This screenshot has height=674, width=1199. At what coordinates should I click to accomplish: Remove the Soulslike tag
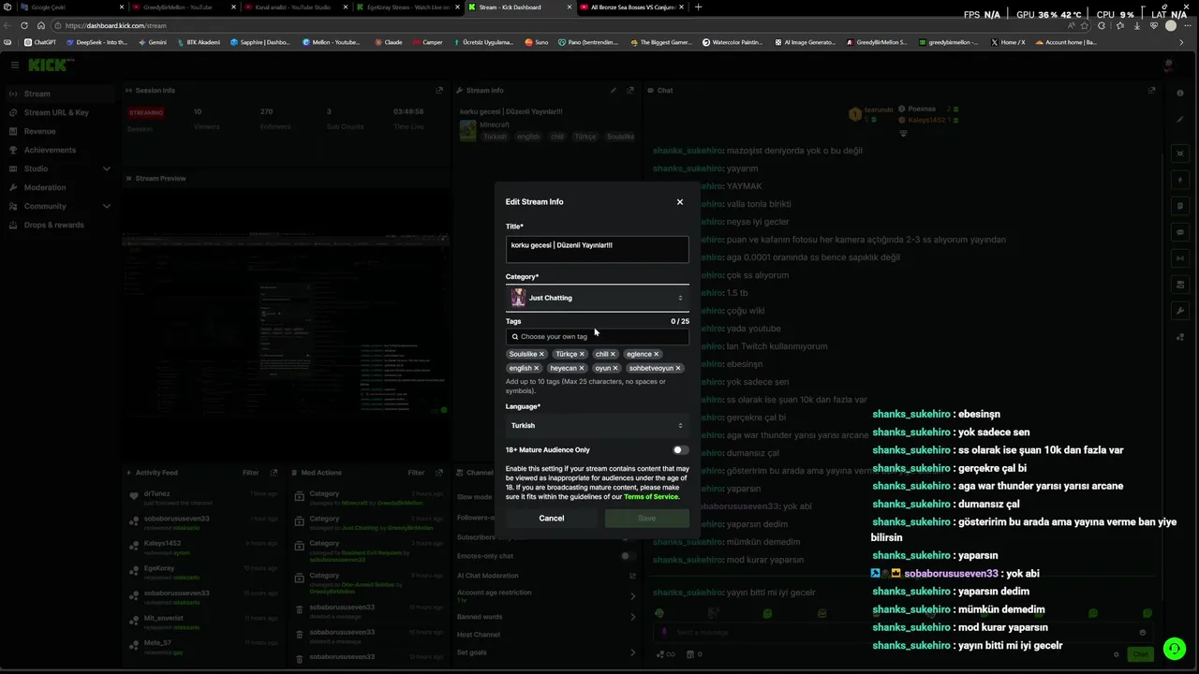click(x=541, y=354)
